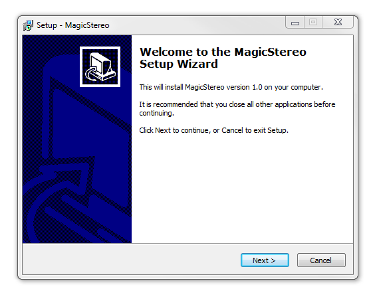Click the computer installer icon in the white box
The height and width of the screenshot is (289, 373).
tap(100, 66)
